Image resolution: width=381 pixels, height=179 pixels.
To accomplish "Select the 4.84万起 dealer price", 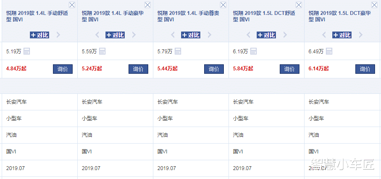I will click(x=16, y=68).
